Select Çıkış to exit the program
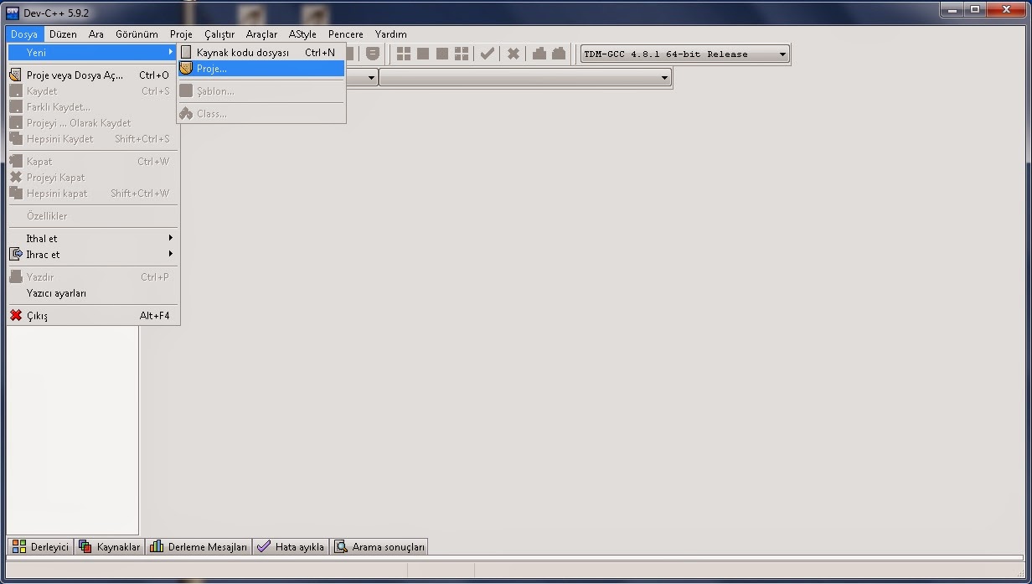This screenshot has width=1032, height=584. pos(94,316)
